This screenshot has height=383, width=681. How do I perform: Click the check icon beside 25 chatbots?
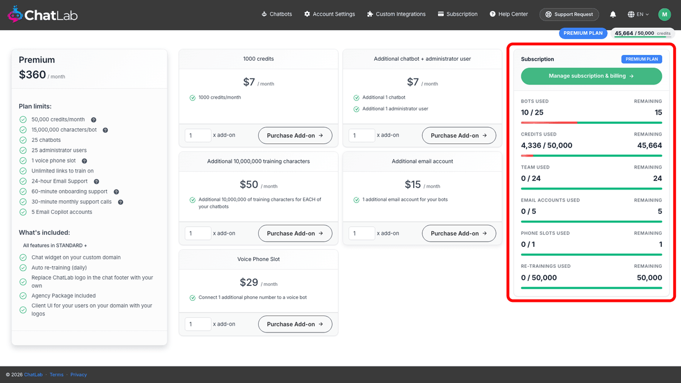pos(23,140)
